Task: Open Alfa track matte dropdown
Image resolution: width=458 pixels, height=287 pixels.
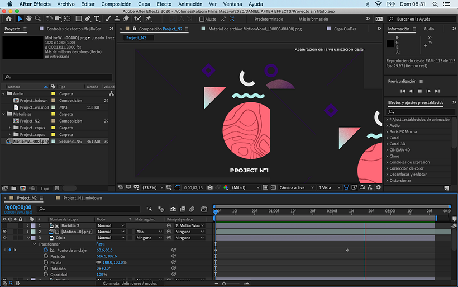Action: tap(149, 232)
